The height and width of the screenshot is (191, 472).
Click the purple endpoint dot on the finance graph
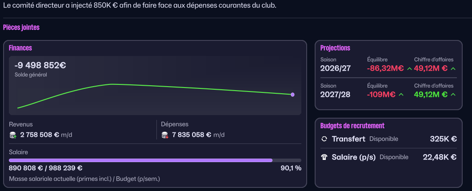tap(292, 94)
